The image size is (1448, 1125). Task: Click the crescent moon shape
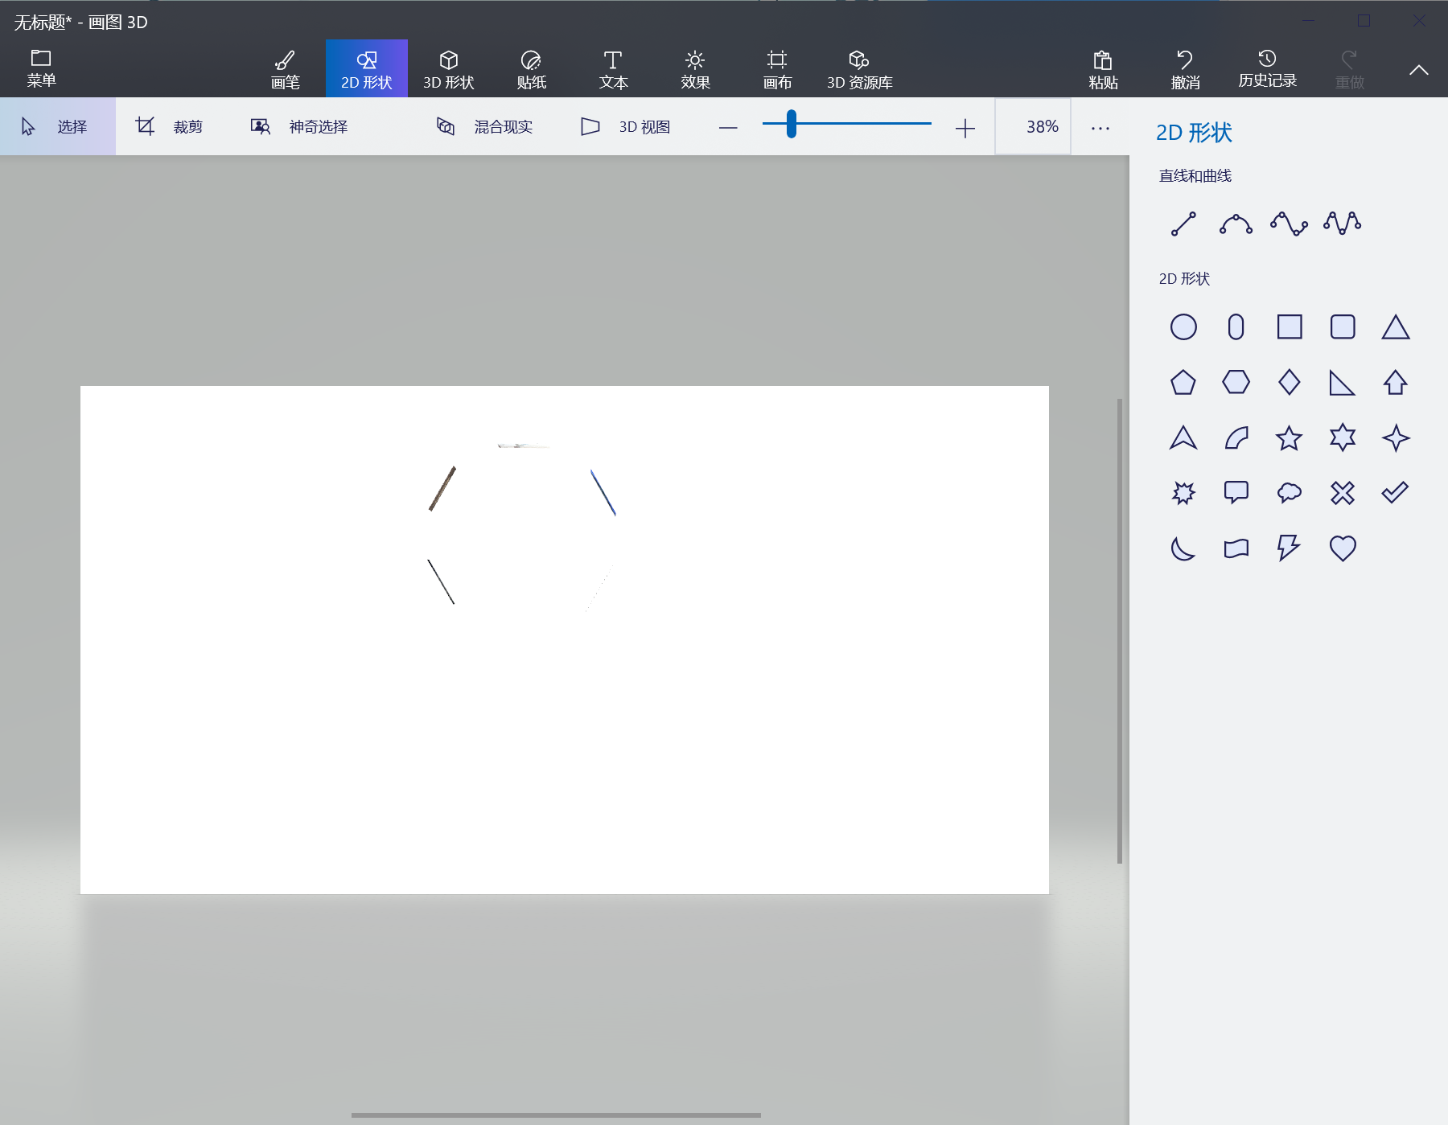pyautogui.click(x=1183, y=548)
